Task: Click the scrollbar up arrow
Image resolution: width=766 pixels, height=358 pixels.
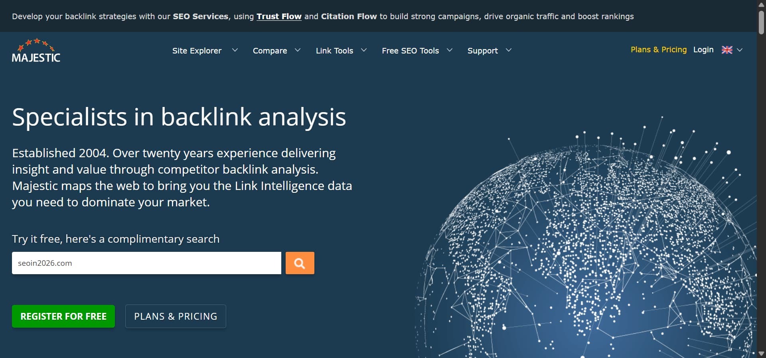Action: tap(761, 4)
